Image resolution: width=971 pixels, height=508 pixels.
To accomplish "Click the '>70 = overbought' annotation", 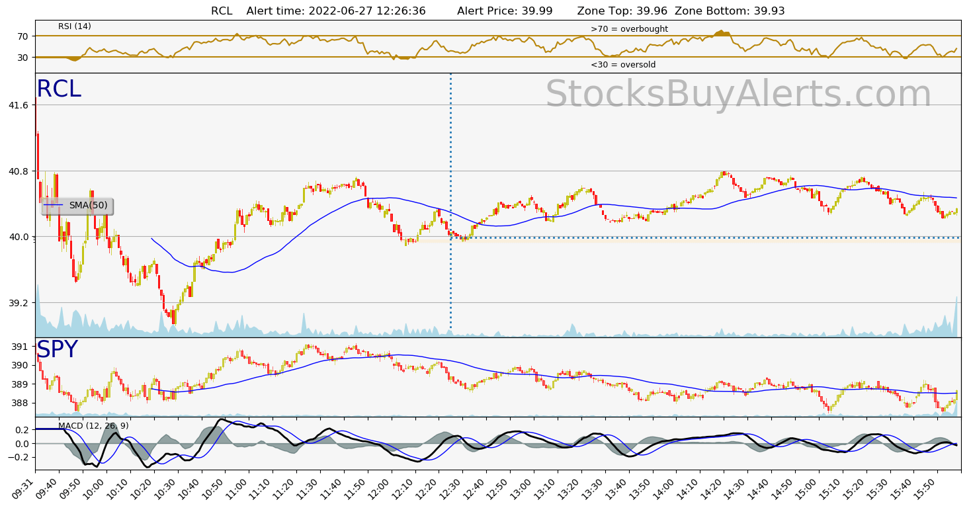I will click(629, 29).
